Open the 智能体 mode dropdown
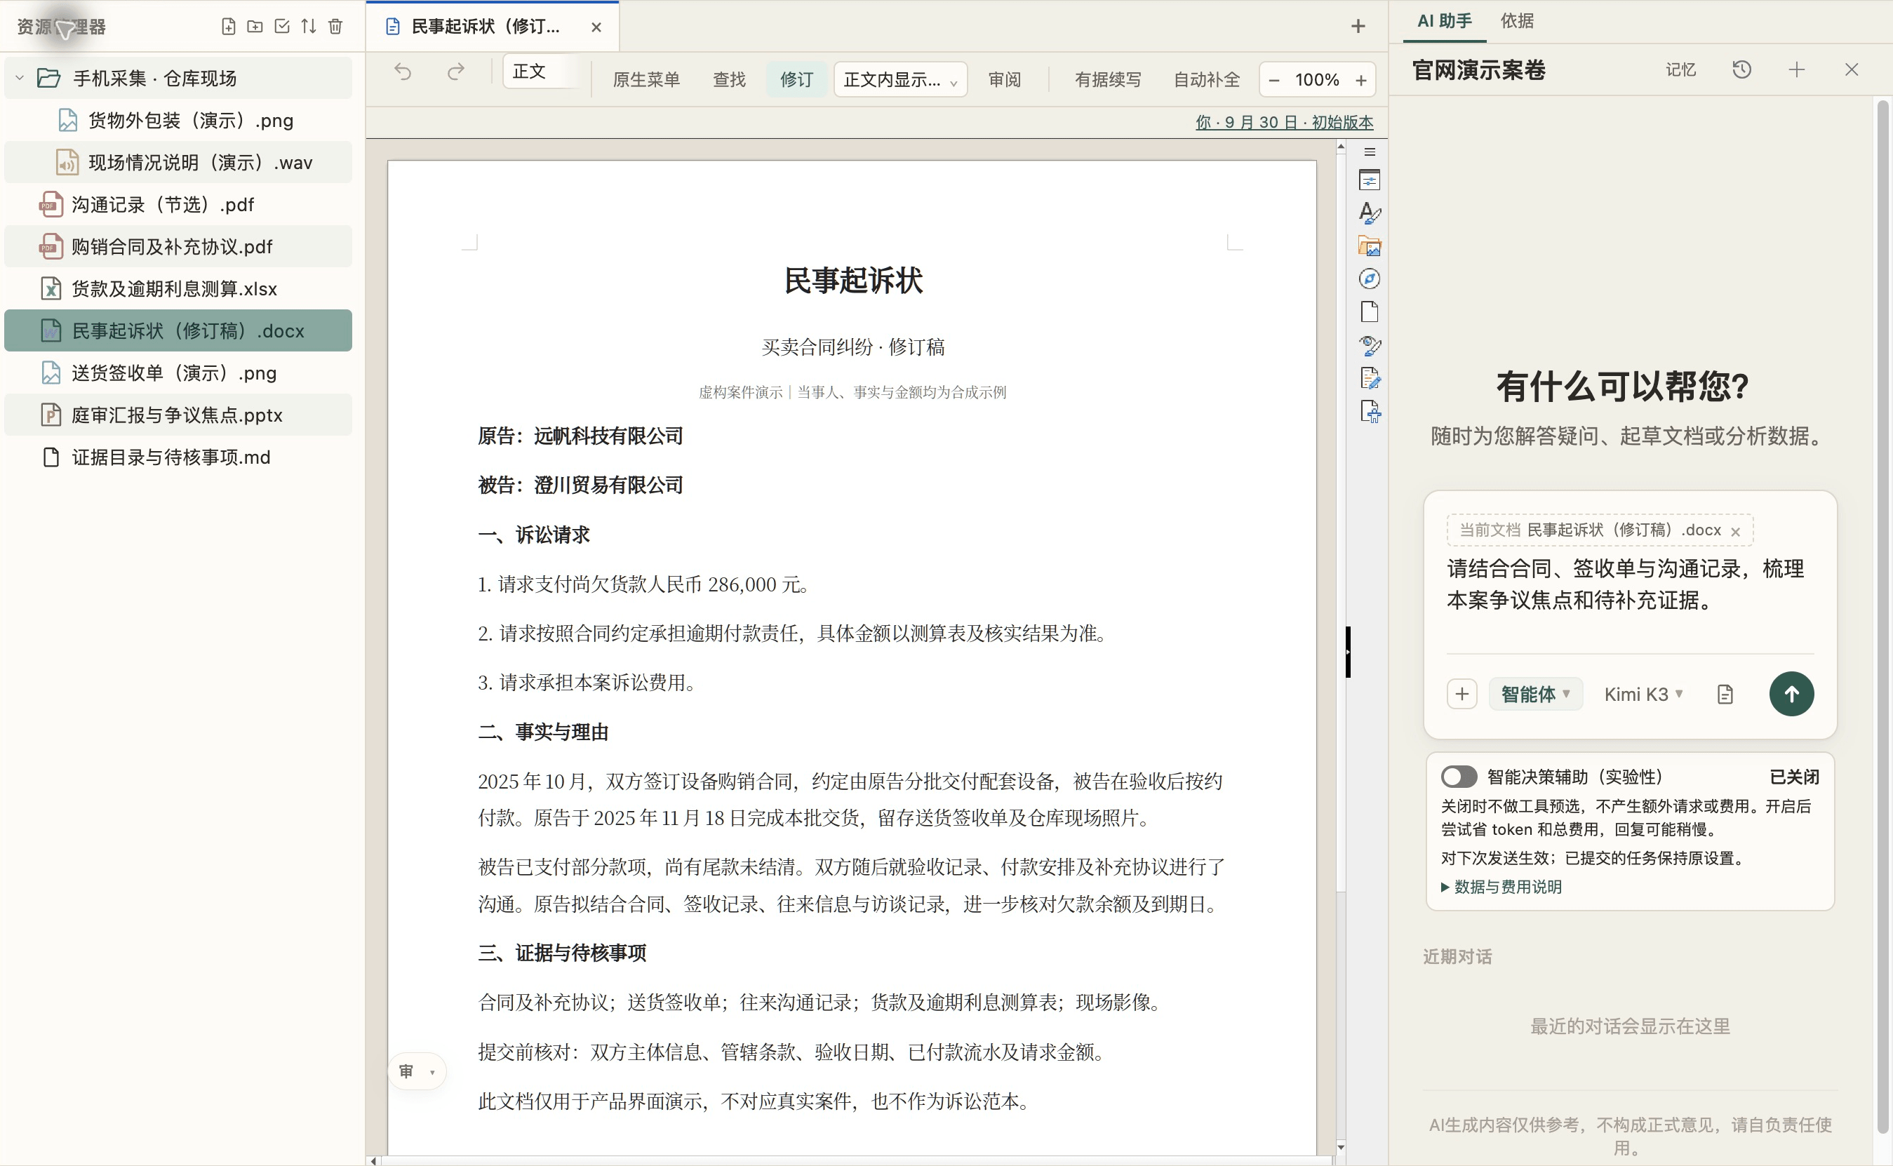 [x=1535, y=694]
